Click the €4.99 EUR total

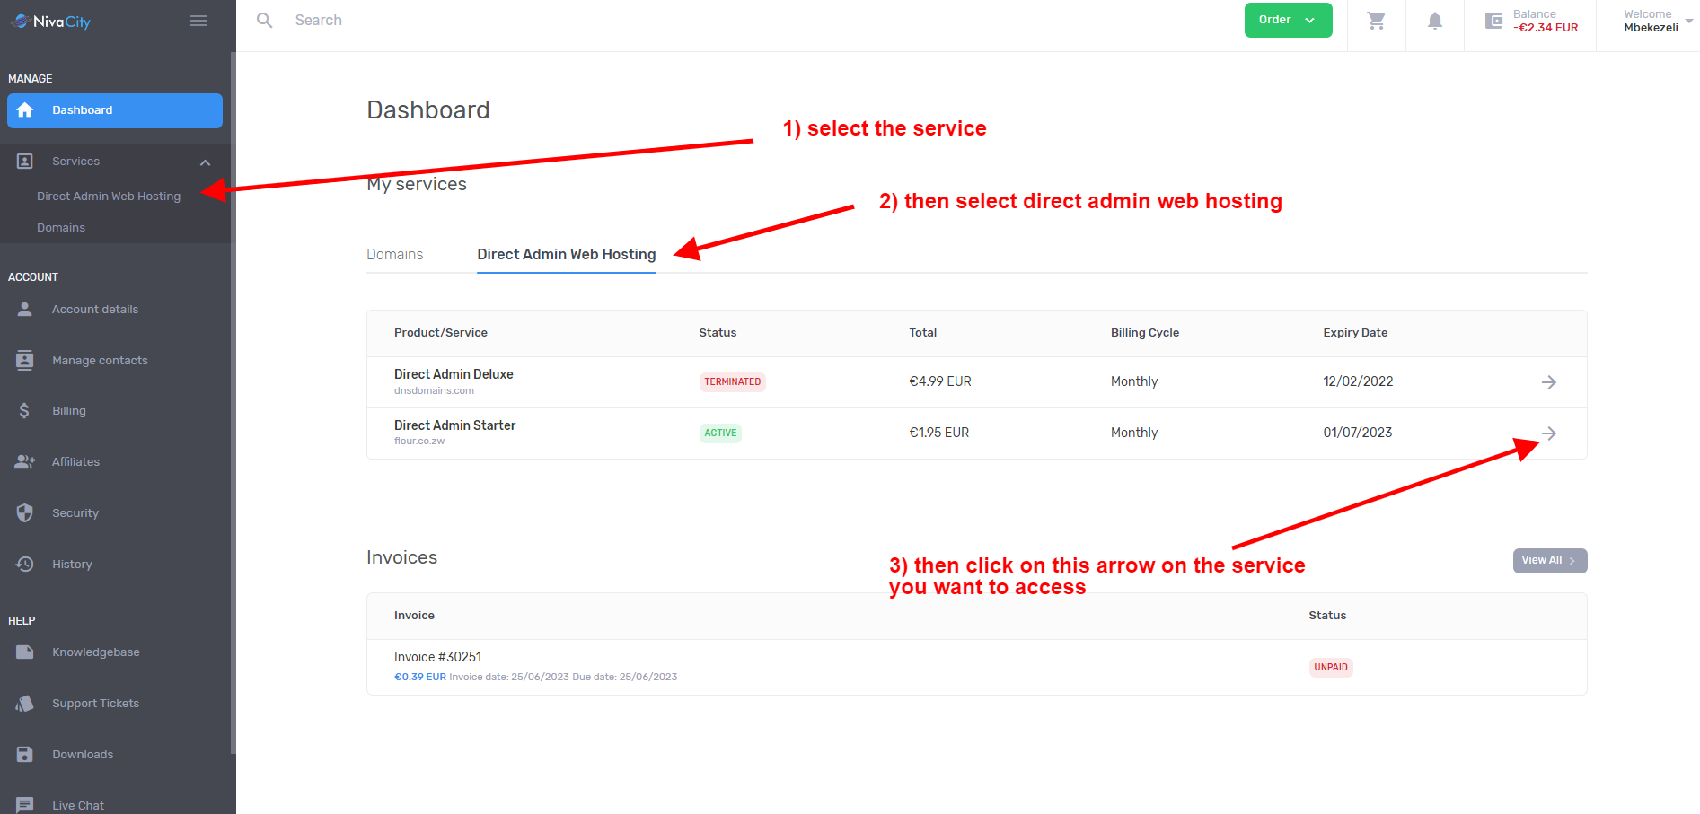pyautogui.click(x=940, y=381)
